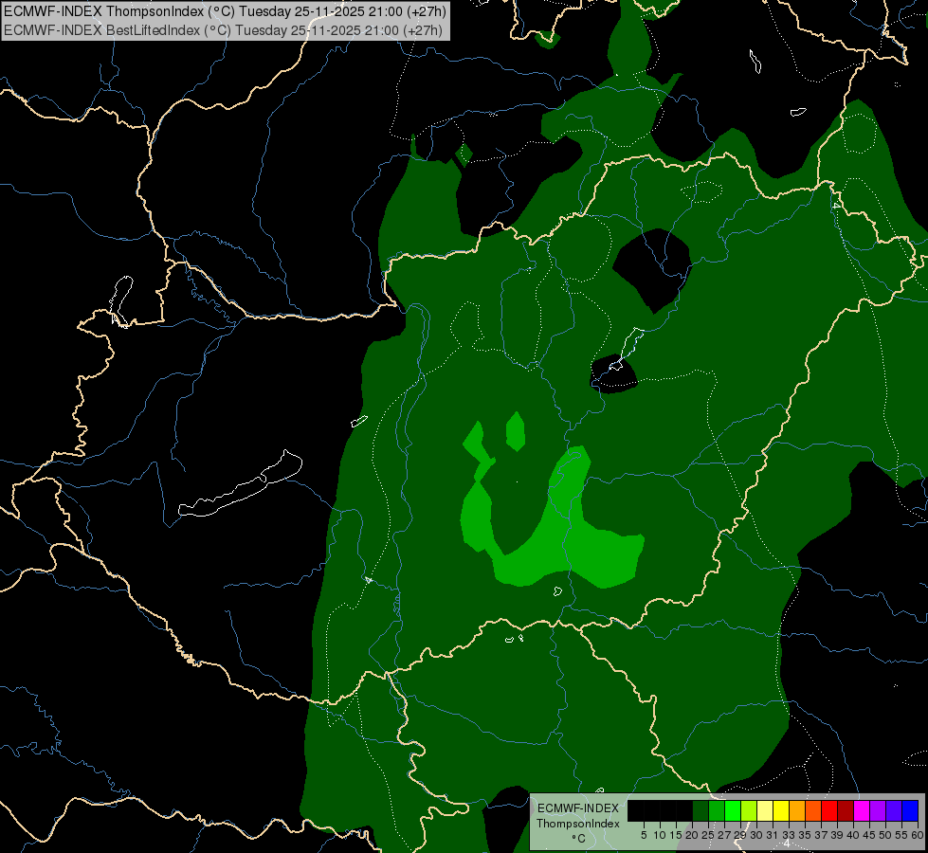
Task: Click legend tick value 27
Action: pyautogui.click(x=724, y=835)
